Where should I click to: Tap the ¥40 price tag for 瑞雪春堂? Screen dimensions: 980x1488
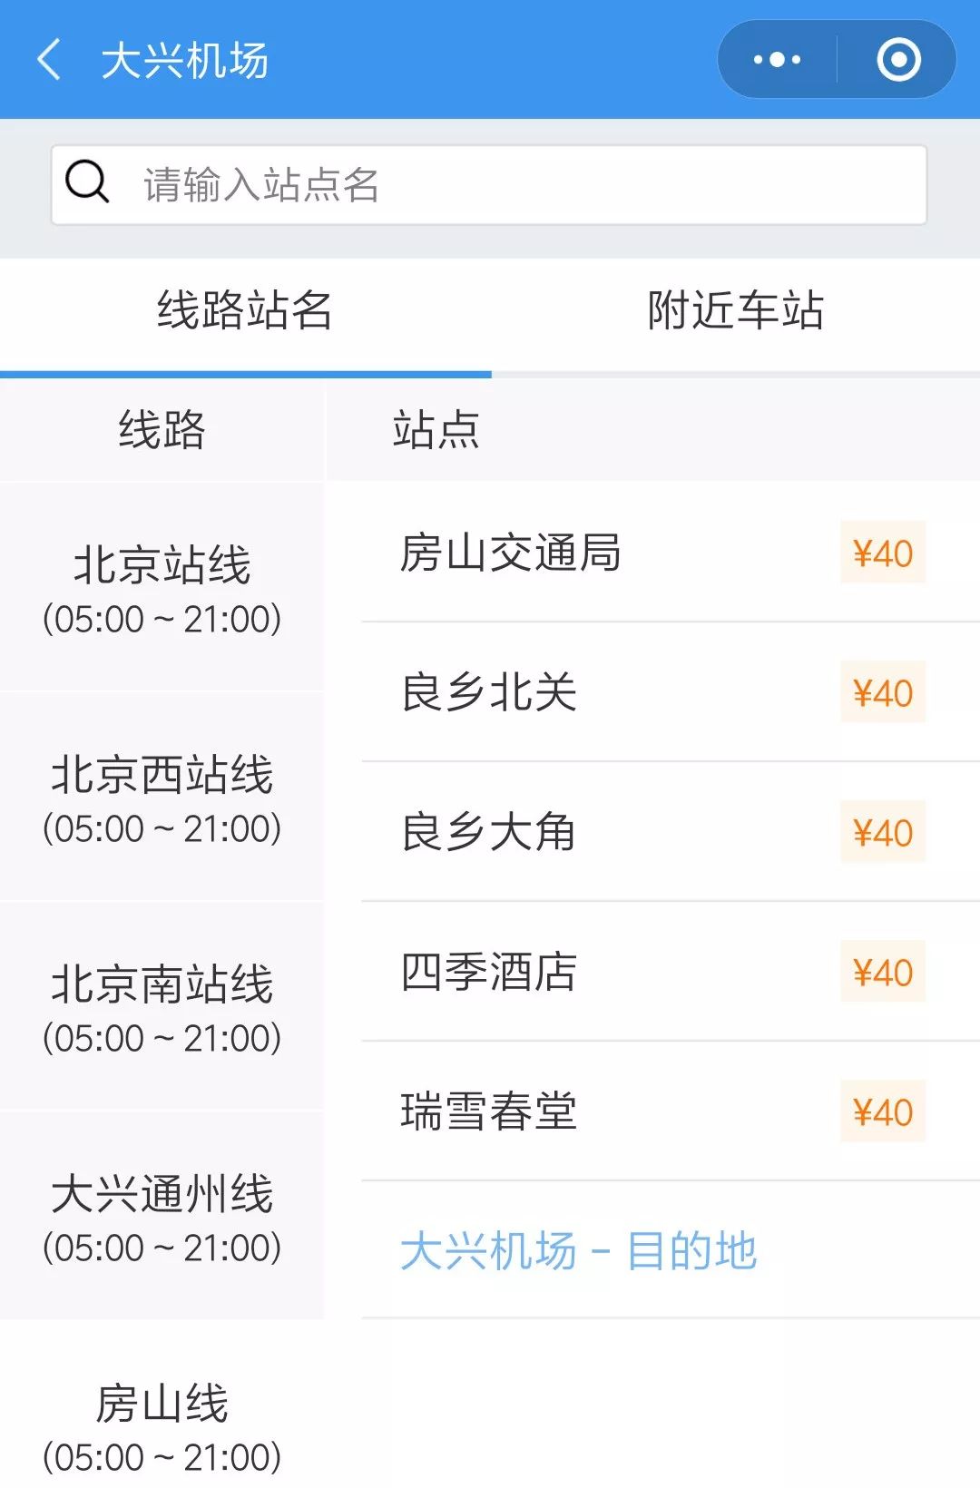[882, 1111]
